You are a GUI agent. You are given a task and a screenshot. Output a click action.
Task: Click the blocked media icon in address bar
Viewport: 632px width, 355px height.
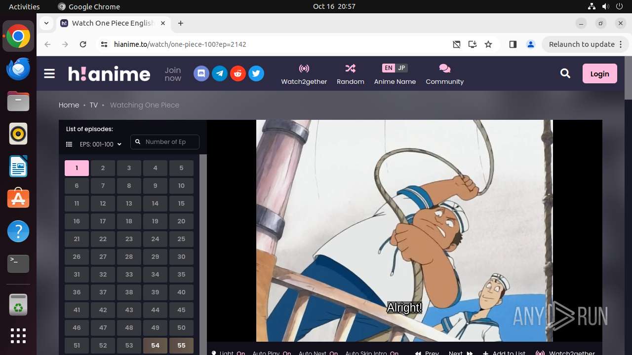click(x=457, y=44)
